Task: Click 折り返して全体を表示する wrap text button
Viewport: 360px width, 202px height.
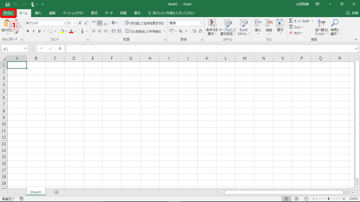Action: point(145,23)
